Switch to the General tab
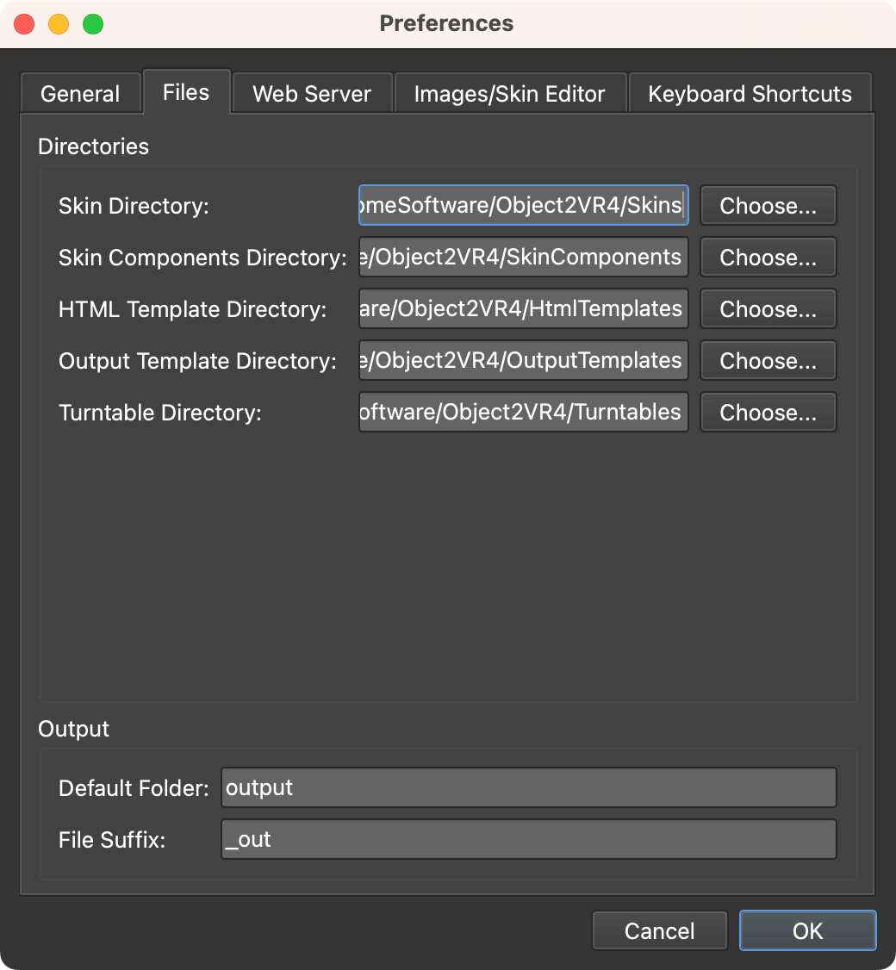This screenshot has width=896, height=970. click(x=80, y=93)
